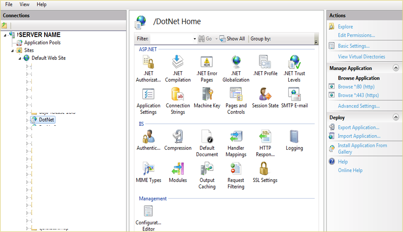
Task: Open HTTP Response Headers feature
Action: point(265,143)
